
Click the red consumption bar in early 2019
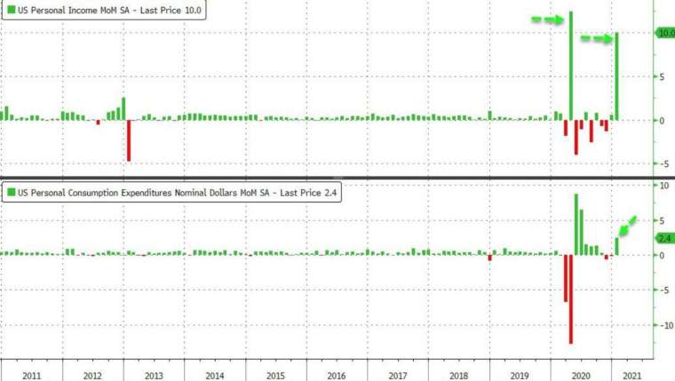point(490,258)
